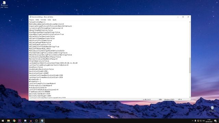This screenshot has width=219, height=123.
Task: Click the WindowPosY=-1 line
Action: coord(35,81)
